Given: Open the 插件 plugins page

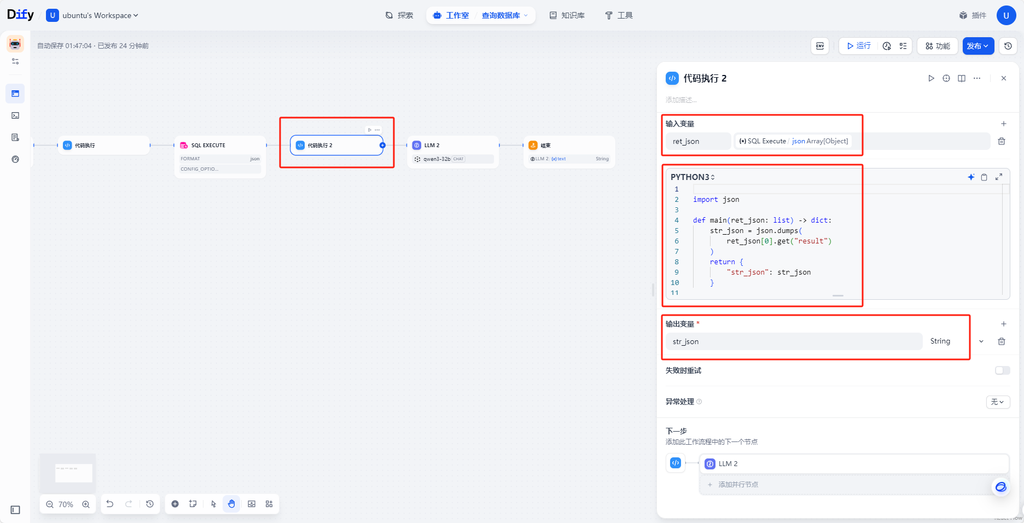Looking at the screenshot, I should [973, 15].
